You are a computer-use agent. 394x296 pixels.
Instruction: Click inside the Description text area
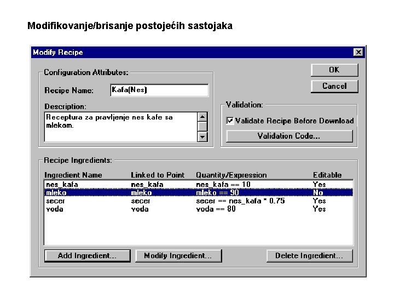tap(121, 127)
